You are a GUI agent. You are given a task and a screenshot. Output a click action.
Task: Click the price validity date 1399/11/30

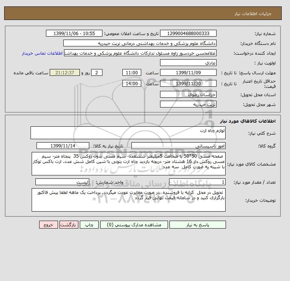point(188,83)
